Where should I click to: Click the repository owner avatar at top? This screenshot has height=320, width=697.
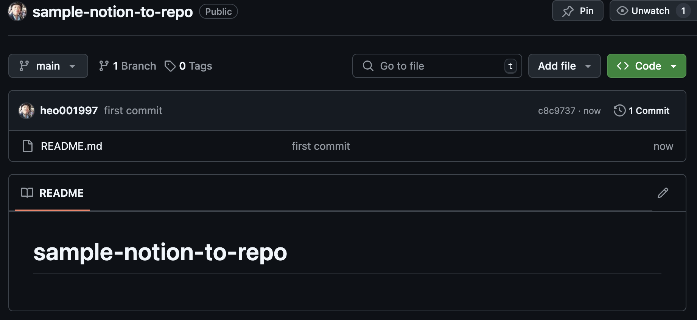point(17,11)
